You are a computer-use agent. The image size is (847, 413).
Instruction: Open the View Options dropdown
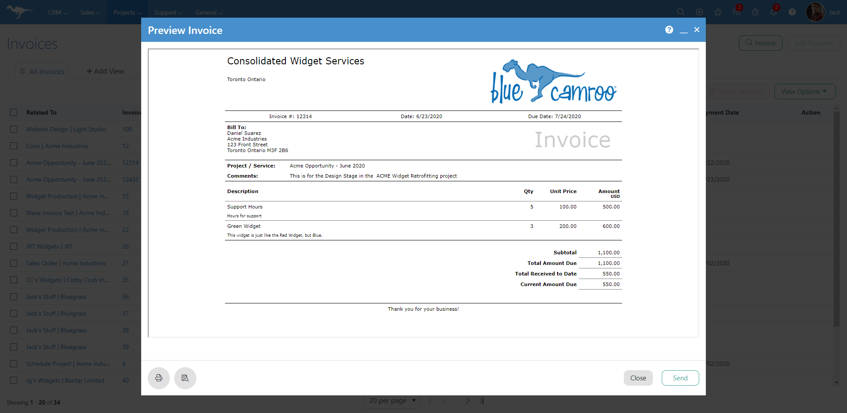point(804,92)
